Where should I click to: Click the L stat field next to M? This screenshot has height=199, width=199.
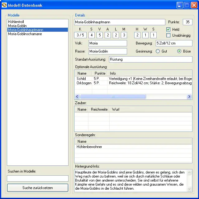116,35
